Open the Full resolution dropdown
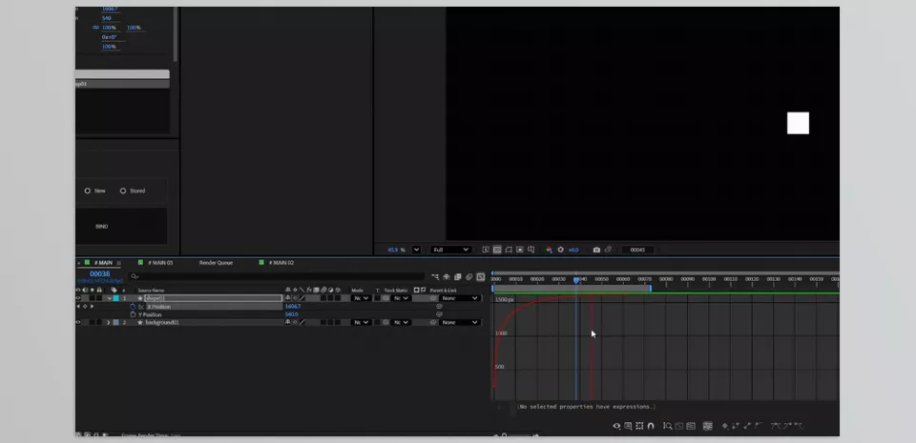 [450, 250]
